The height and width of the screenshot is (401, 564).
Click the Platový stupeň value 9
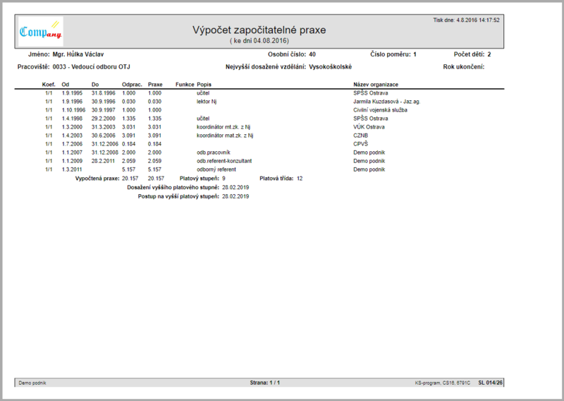click(x=223, y=179)
